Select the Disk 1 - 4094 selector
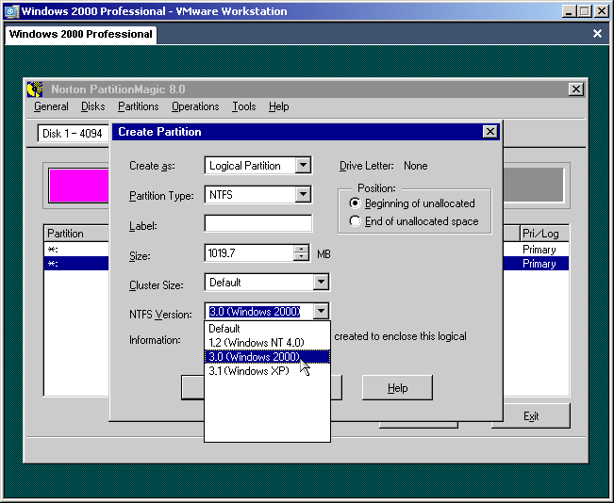614x503 pixels. pos(73,134)
